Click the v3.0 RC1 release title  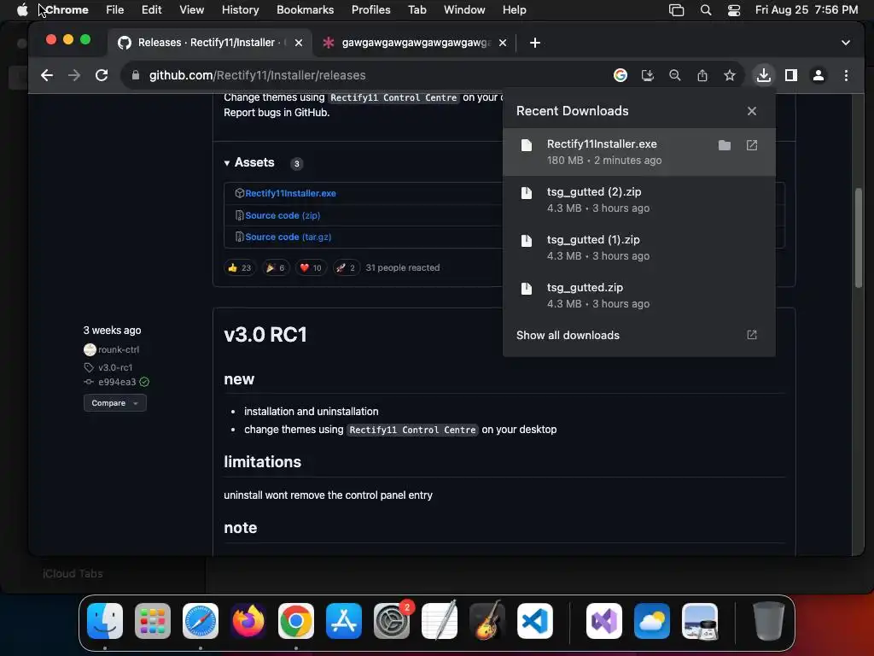[265, 335]
